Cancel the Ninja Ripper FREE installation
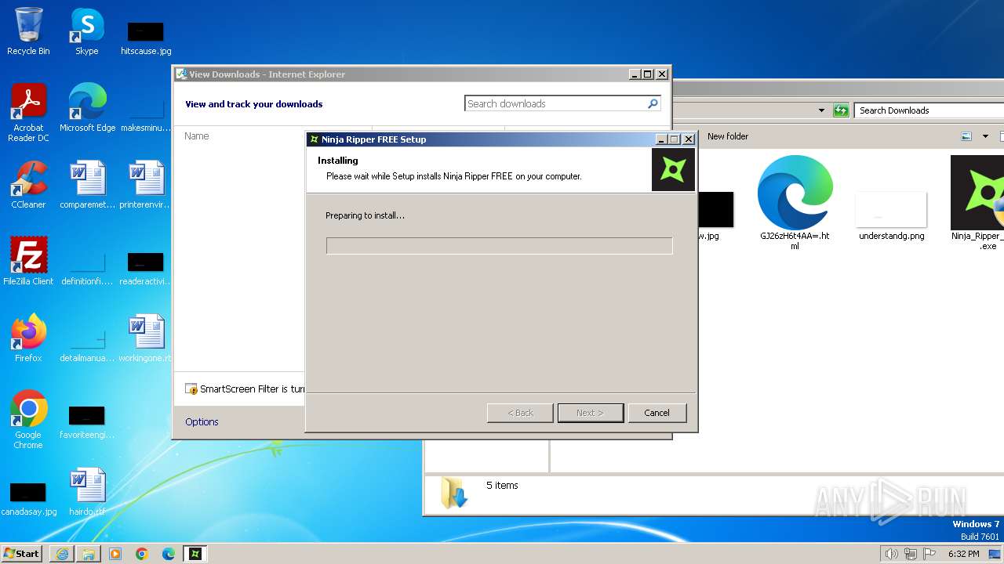The height and width of the screenshot is (564, 1004). pyautogui.click(x=657, y=413)
